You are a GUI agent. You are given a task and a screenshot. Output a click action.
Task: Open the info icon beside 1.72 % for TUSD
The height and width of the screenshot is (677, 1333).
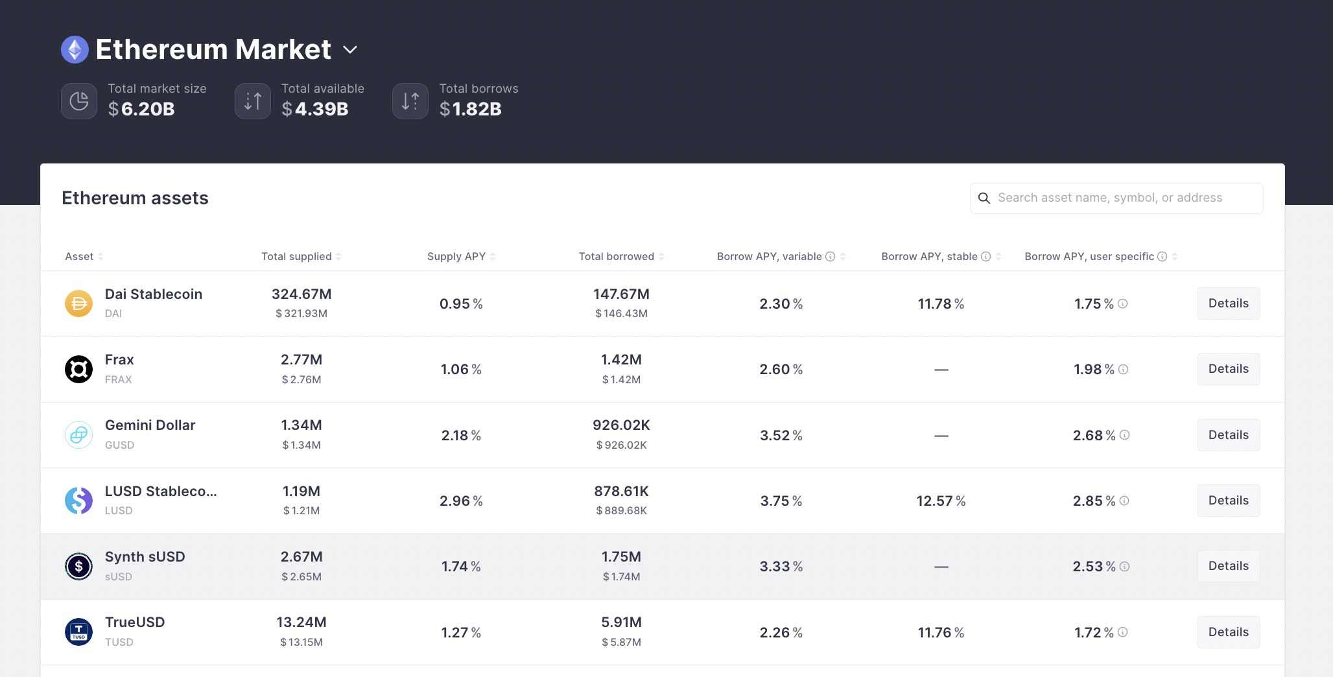[x=1123, y=632]
